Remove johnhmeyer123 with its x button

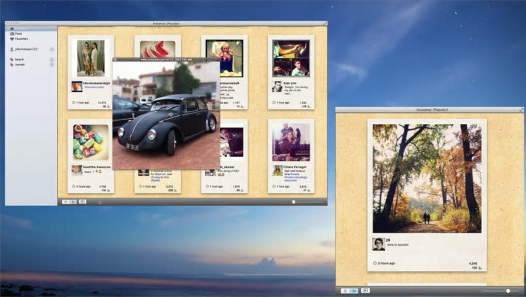[52, 49]
